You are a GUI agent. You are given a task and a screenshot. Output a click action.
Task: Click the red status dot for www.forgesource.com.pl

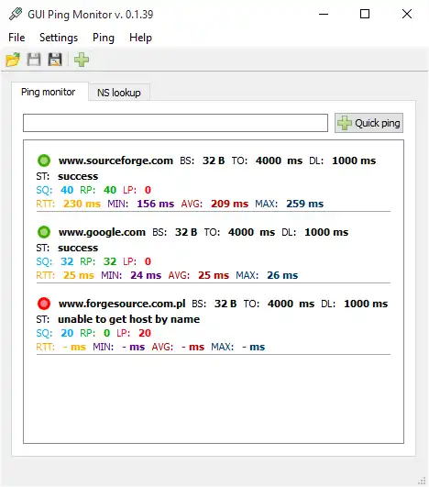[x=44, y=304]
